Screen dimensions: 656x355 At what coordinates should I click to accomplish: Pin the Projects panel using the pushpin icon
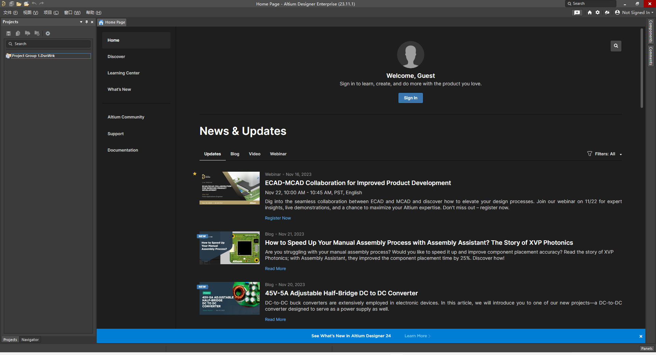(86, 22)
